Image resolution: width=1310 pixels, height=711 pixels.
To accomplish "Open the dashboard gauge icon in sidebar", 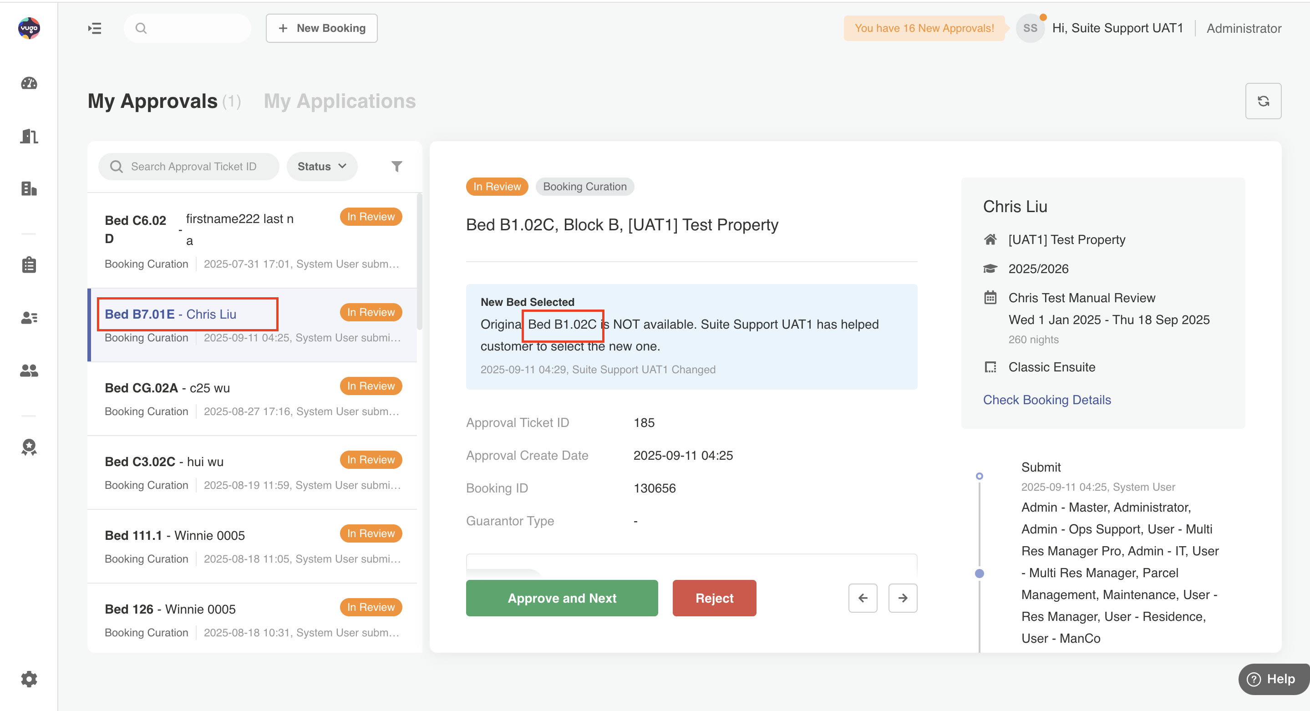I will [x=29, y=83].
